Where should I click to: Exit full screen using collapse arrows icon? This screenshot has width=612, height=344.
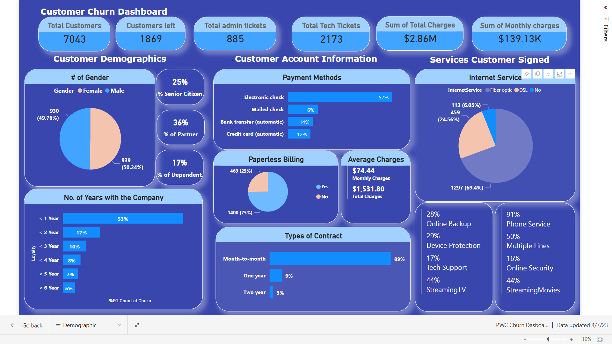click(x=137, y=325)
